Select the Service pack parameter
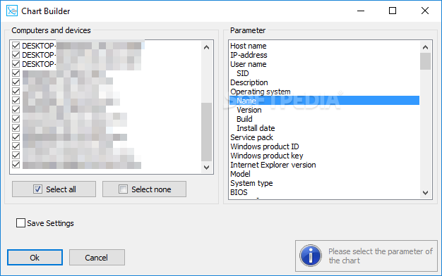This screenshot has width=442, height=276. 324,137
